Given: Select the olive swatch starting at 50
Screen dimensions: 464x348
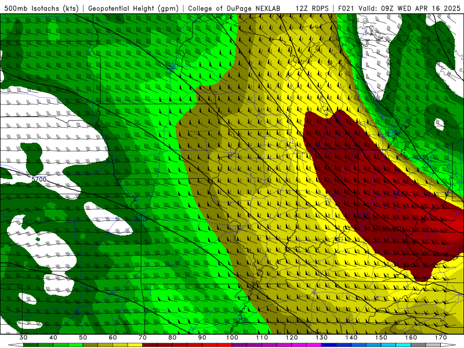Looking at the screenshot, I should [x=90, y=345].
